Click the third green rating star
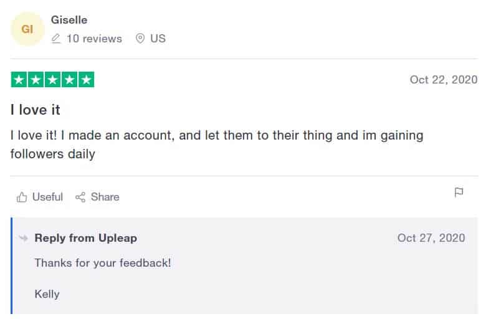This screenshot has height=329, width=491. [52, 80]
